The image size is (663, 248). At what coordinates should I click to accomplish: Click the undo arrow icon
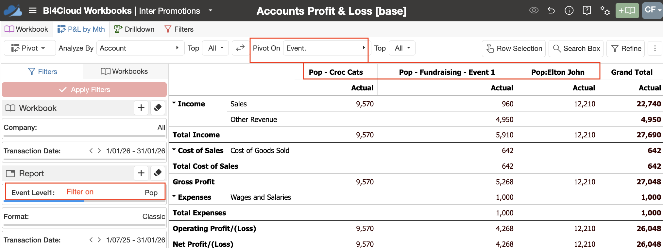click(x=551, y=10)
